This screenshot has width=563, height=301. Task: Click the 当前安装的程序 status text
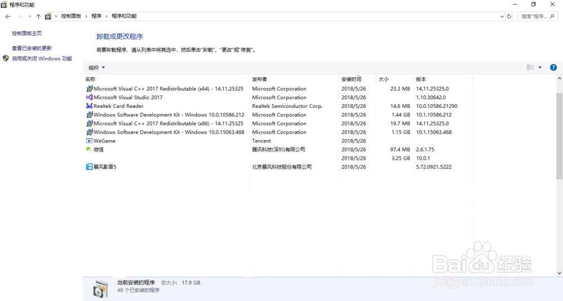coord(136,282)
